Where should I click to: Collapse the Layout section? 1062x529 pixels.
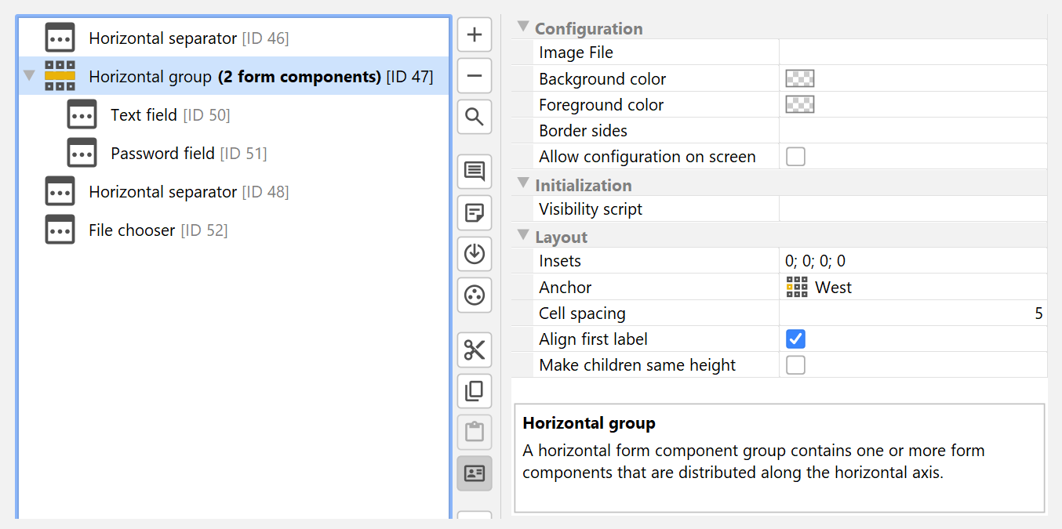tap(523, 236)
